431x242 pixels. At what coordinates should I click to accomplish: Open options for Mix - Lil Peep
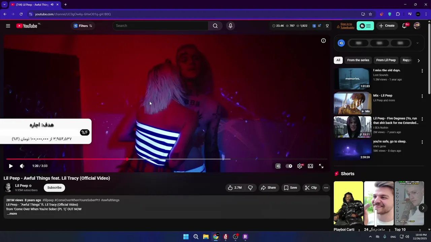(x=422, y=96)
